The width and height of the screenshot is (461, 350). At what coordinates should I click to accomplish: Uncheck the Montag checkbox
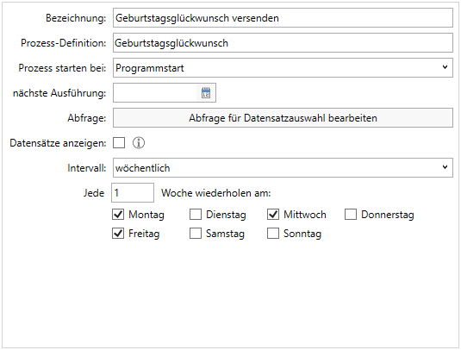tap(118, 215)
